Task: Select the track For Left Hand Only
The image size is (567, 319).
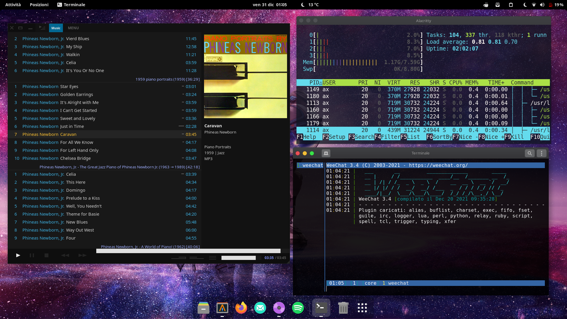Action: (105, 150)
